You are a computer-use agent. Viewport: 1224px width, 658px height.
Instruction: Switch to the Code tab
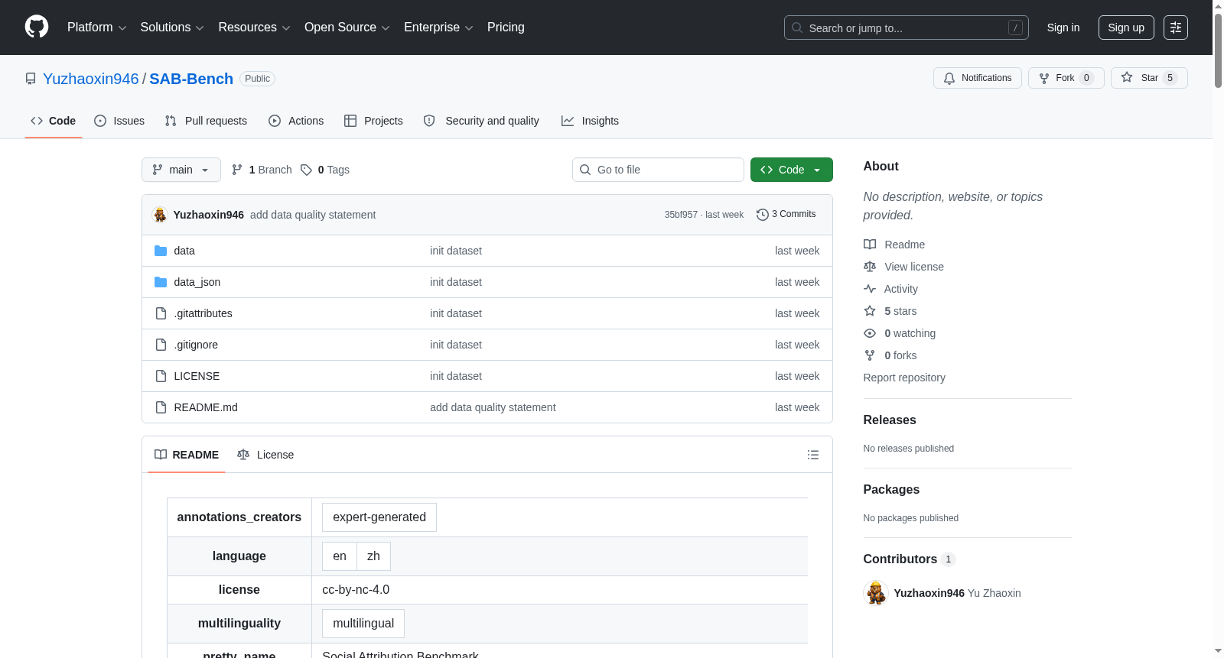[x=54, y=121]
